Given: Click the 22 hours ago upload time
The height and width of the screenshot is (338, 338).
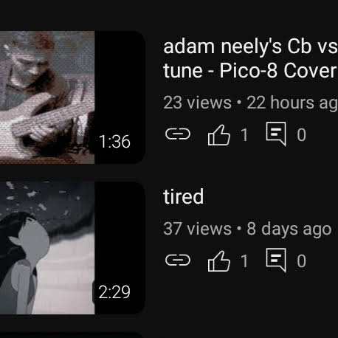Looking at the screenshot, I should click(292, 103).
